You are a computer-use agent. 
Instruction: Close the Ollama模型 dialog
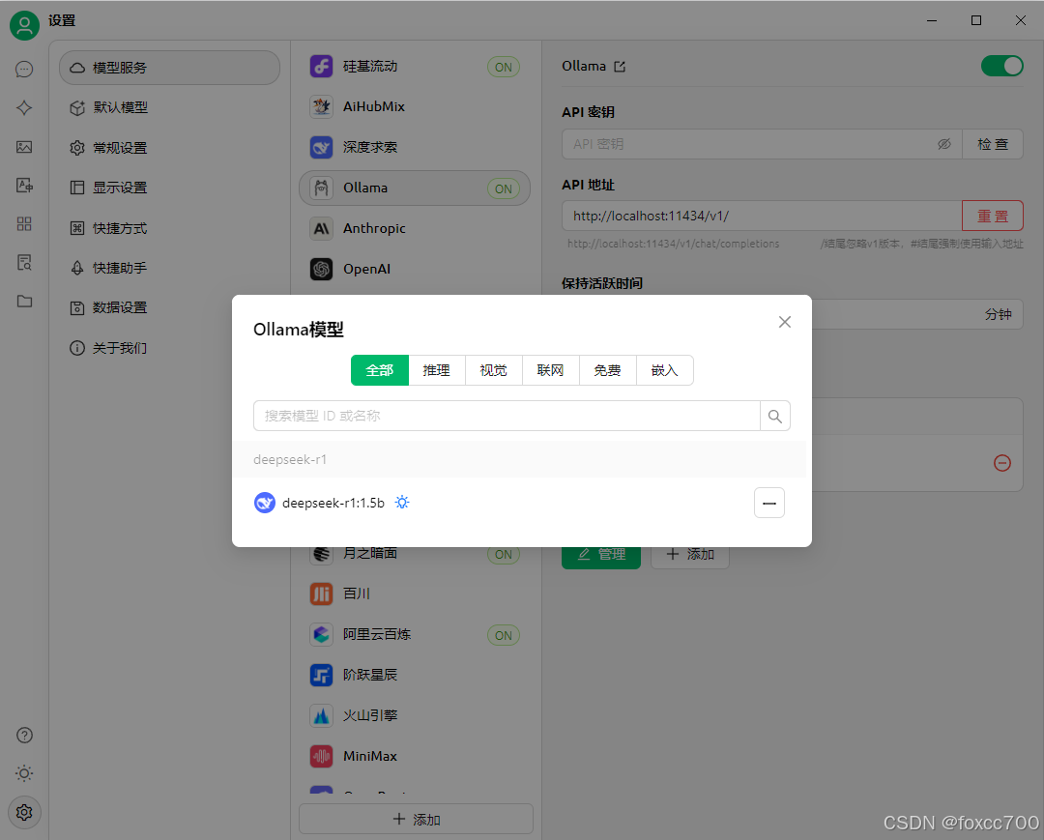click(x=785, y=322)
